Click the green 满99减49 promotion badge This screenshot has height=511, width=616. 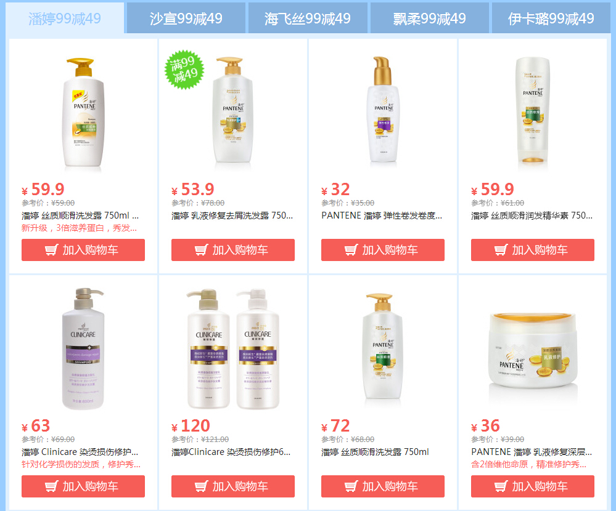184,70
